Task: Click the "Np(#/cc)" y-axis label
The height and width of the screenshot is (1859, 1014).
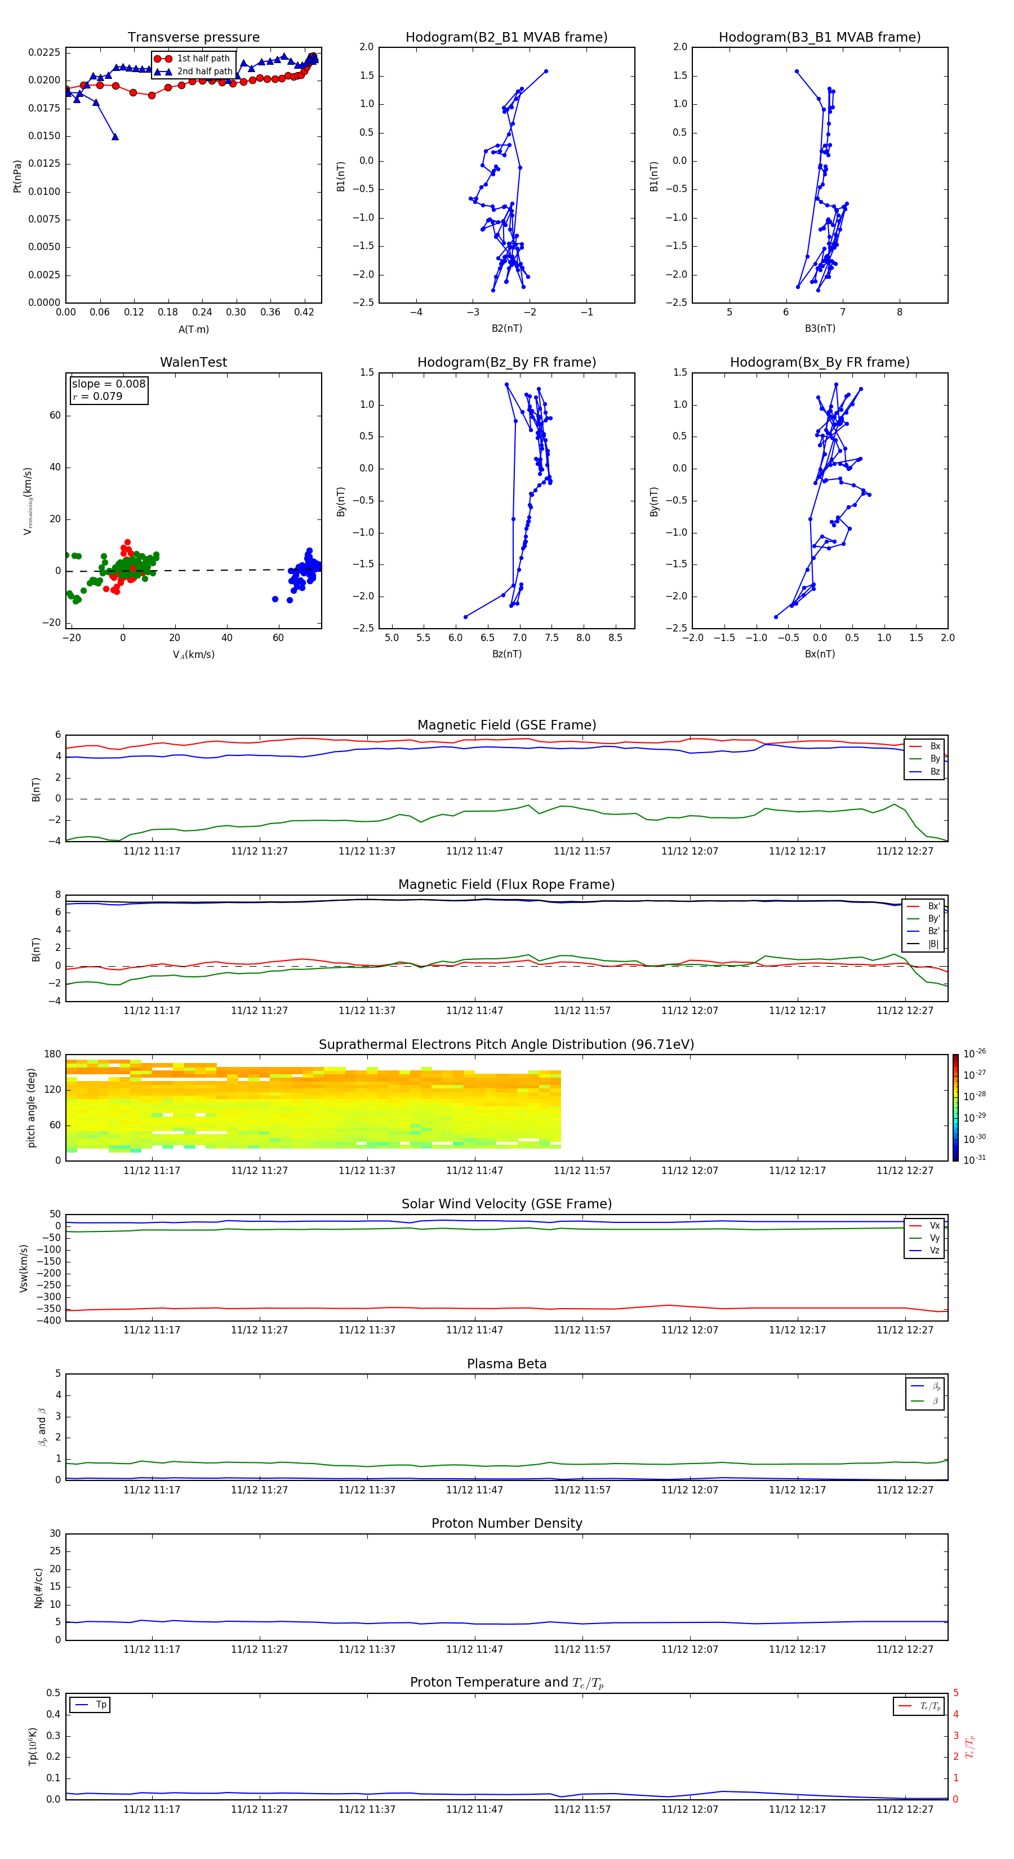Action: click(x=38, y=1587)
